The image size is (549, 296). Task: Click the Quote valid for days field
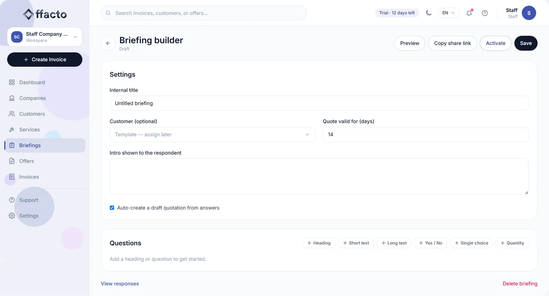coord(425,134)
